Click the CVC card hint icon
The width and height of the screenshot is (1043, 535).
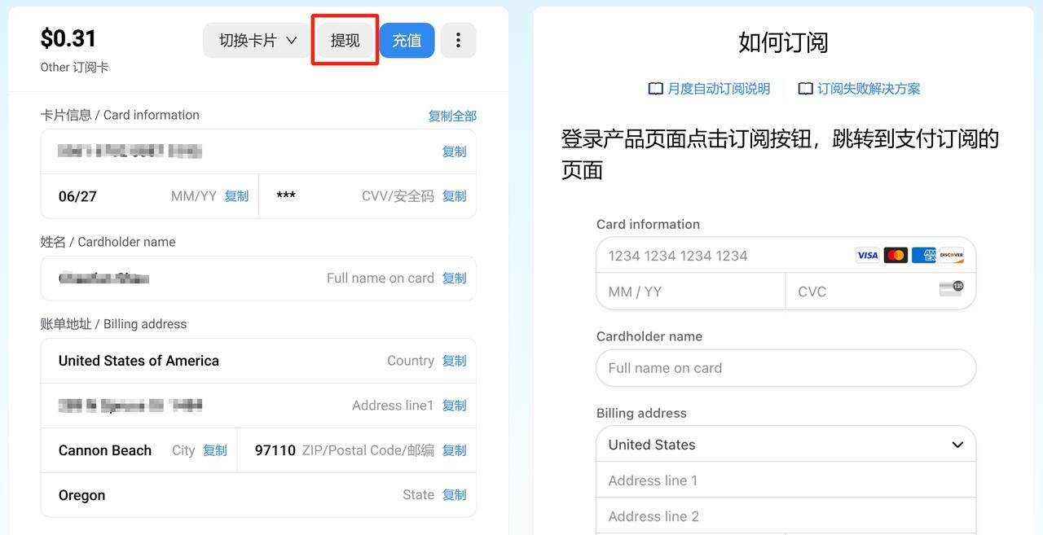pyautogui.click(x=951, y=287)
